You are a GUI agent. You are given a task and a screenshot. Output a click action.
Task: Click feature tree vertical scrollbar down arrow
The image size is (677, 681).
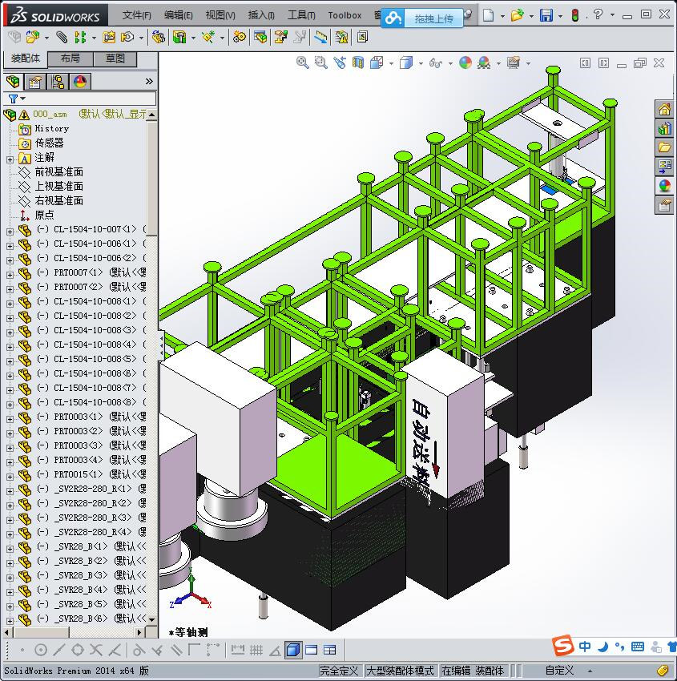tap(151, 620)
